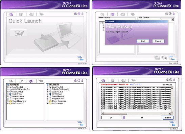This screenshot has height=134, width=185.
Task: Click windows icon at bottom of file manager window
Action: pyautogui.click(x=80, y=124)
